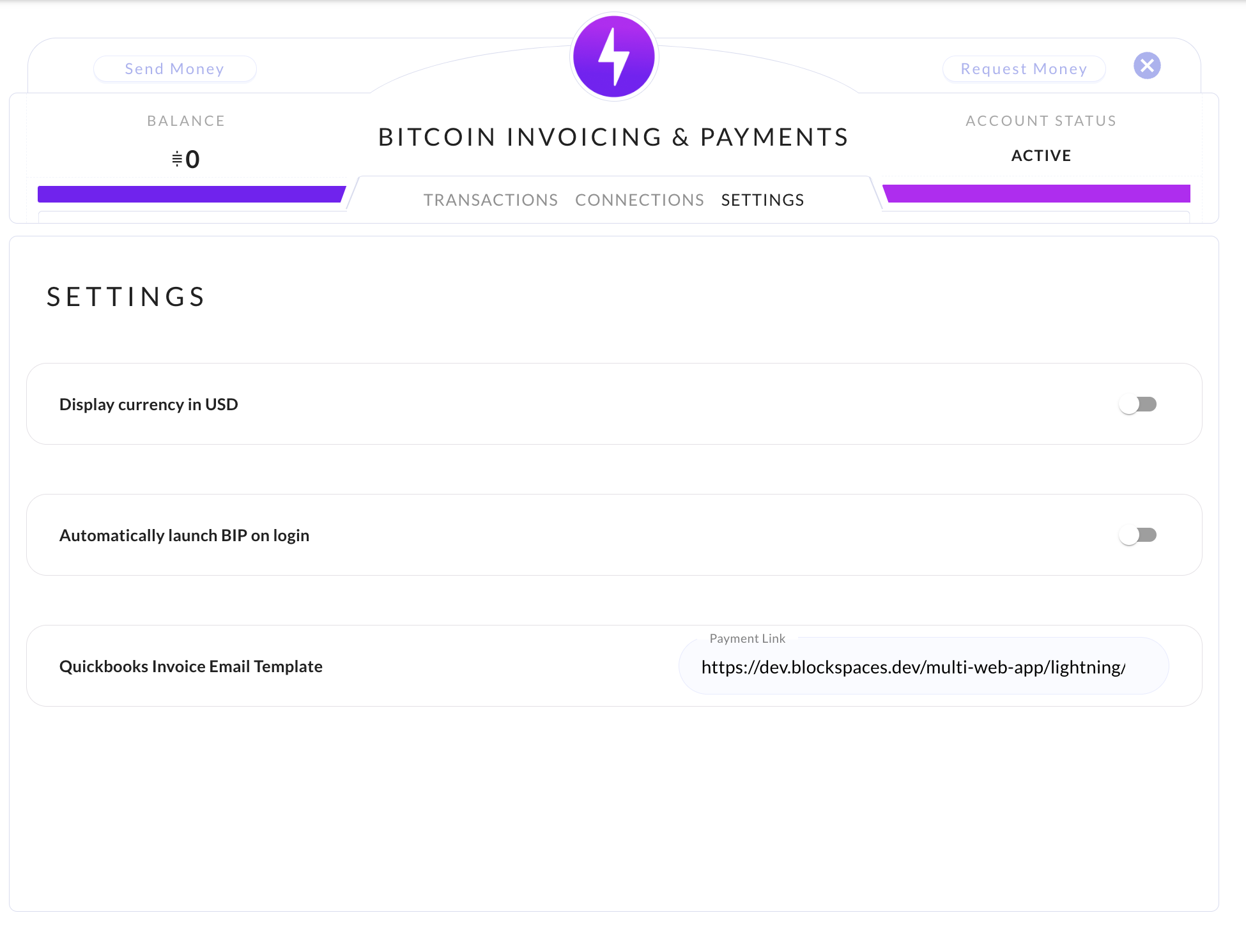
Task: Click the purple lightning bolt logo
Action: [614, 57]
